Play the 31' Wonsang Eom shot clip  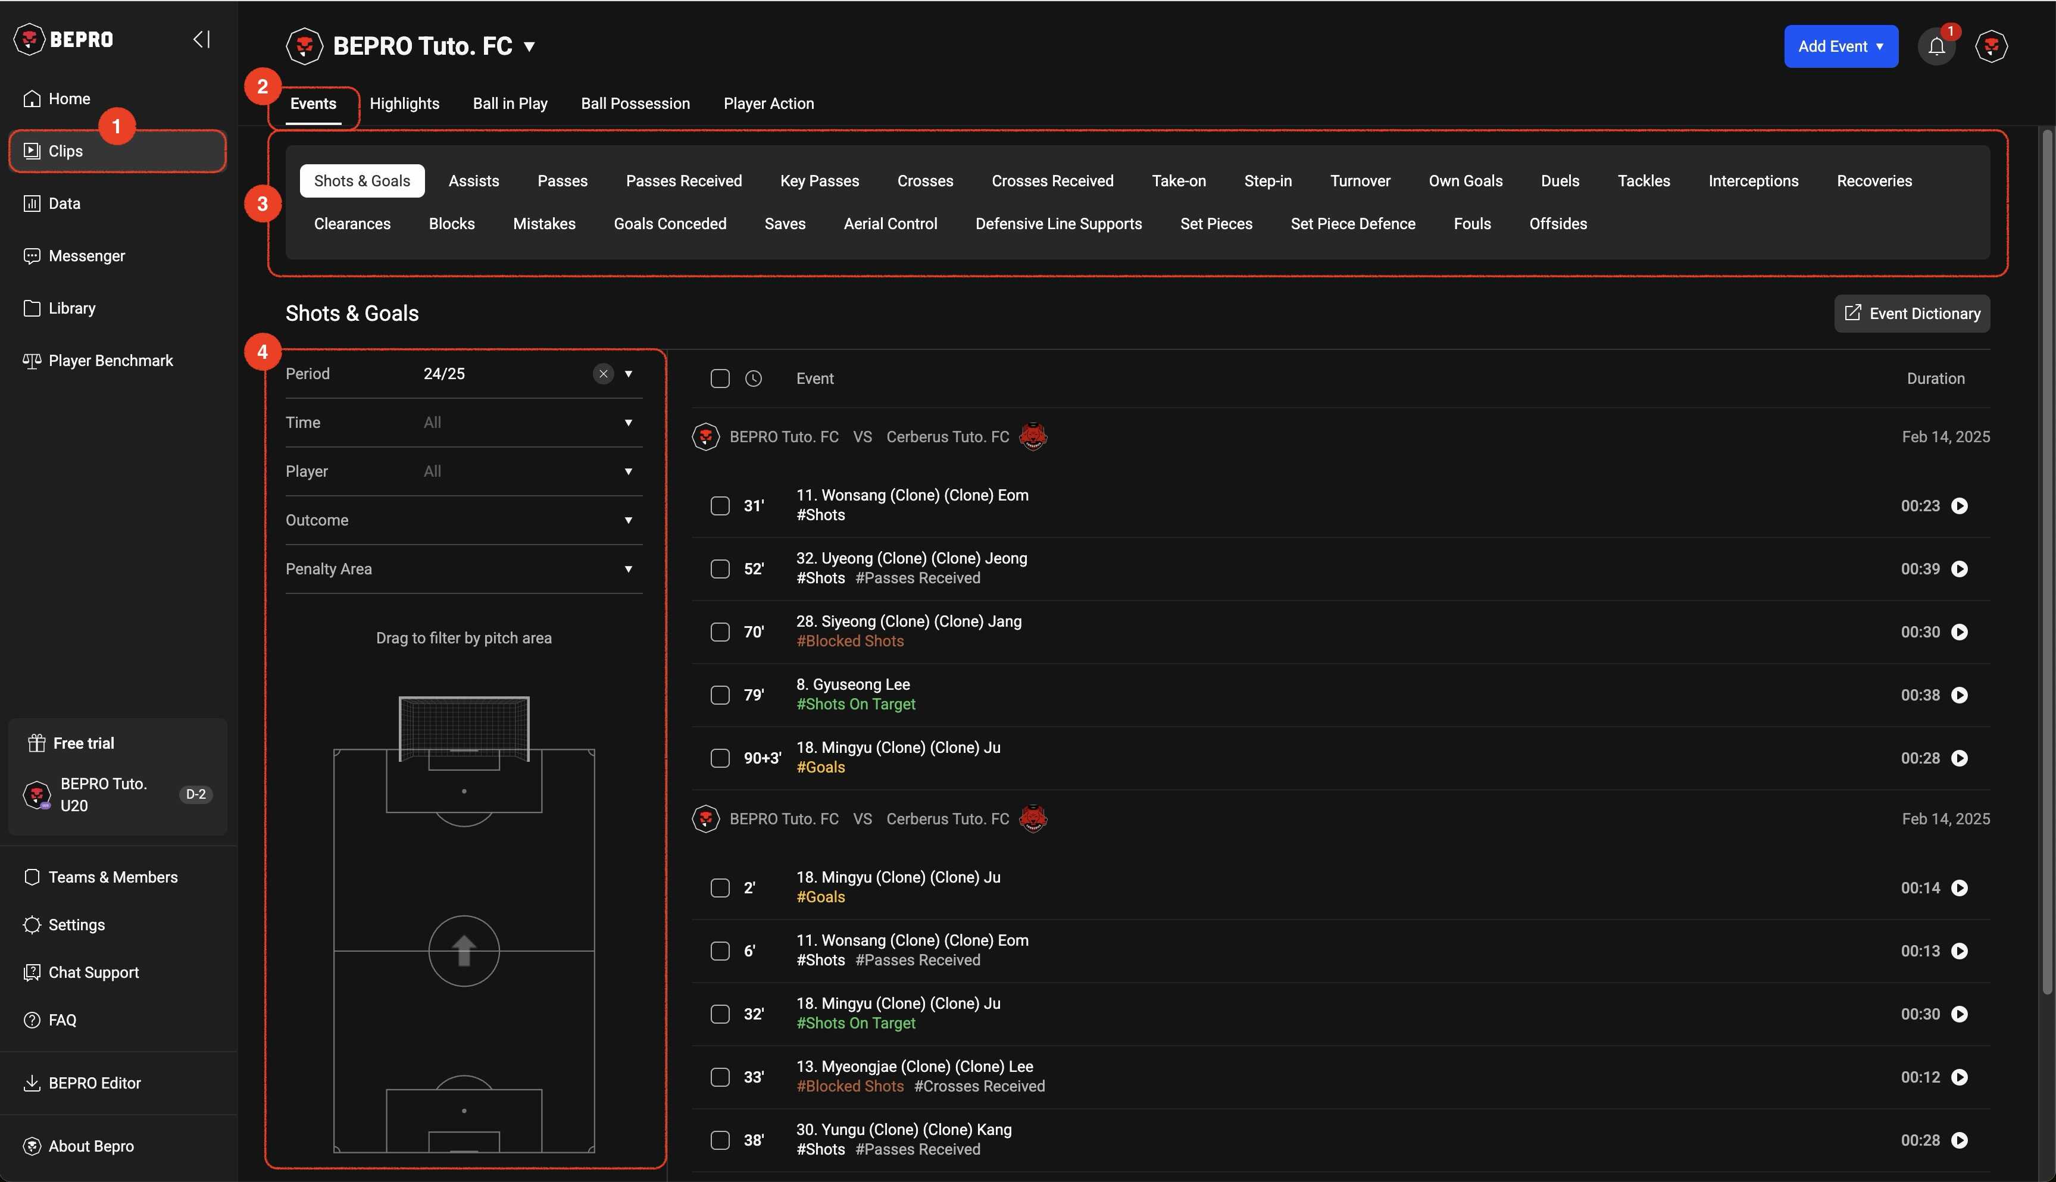coord(1960,506)
